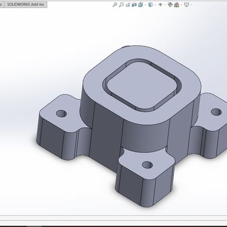The image size is (227, 227).
Task: Select the Zoom to Area tool
Action: pyautogui.click(x=121, y=5)
